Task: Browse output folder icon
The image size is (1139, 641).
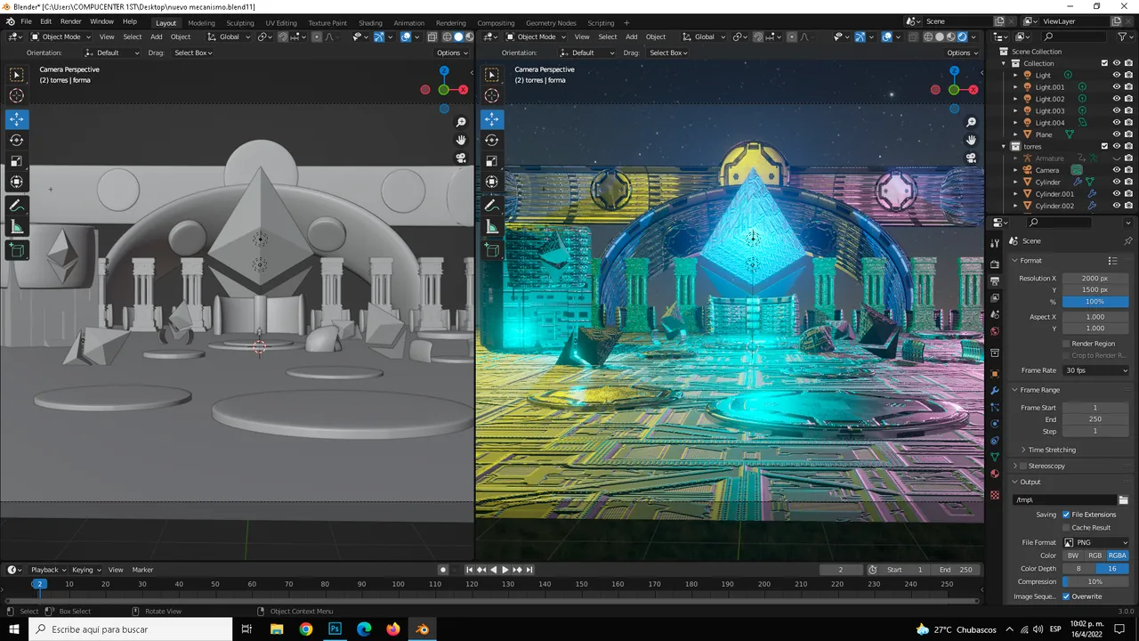Action: tap(1123, 500)
